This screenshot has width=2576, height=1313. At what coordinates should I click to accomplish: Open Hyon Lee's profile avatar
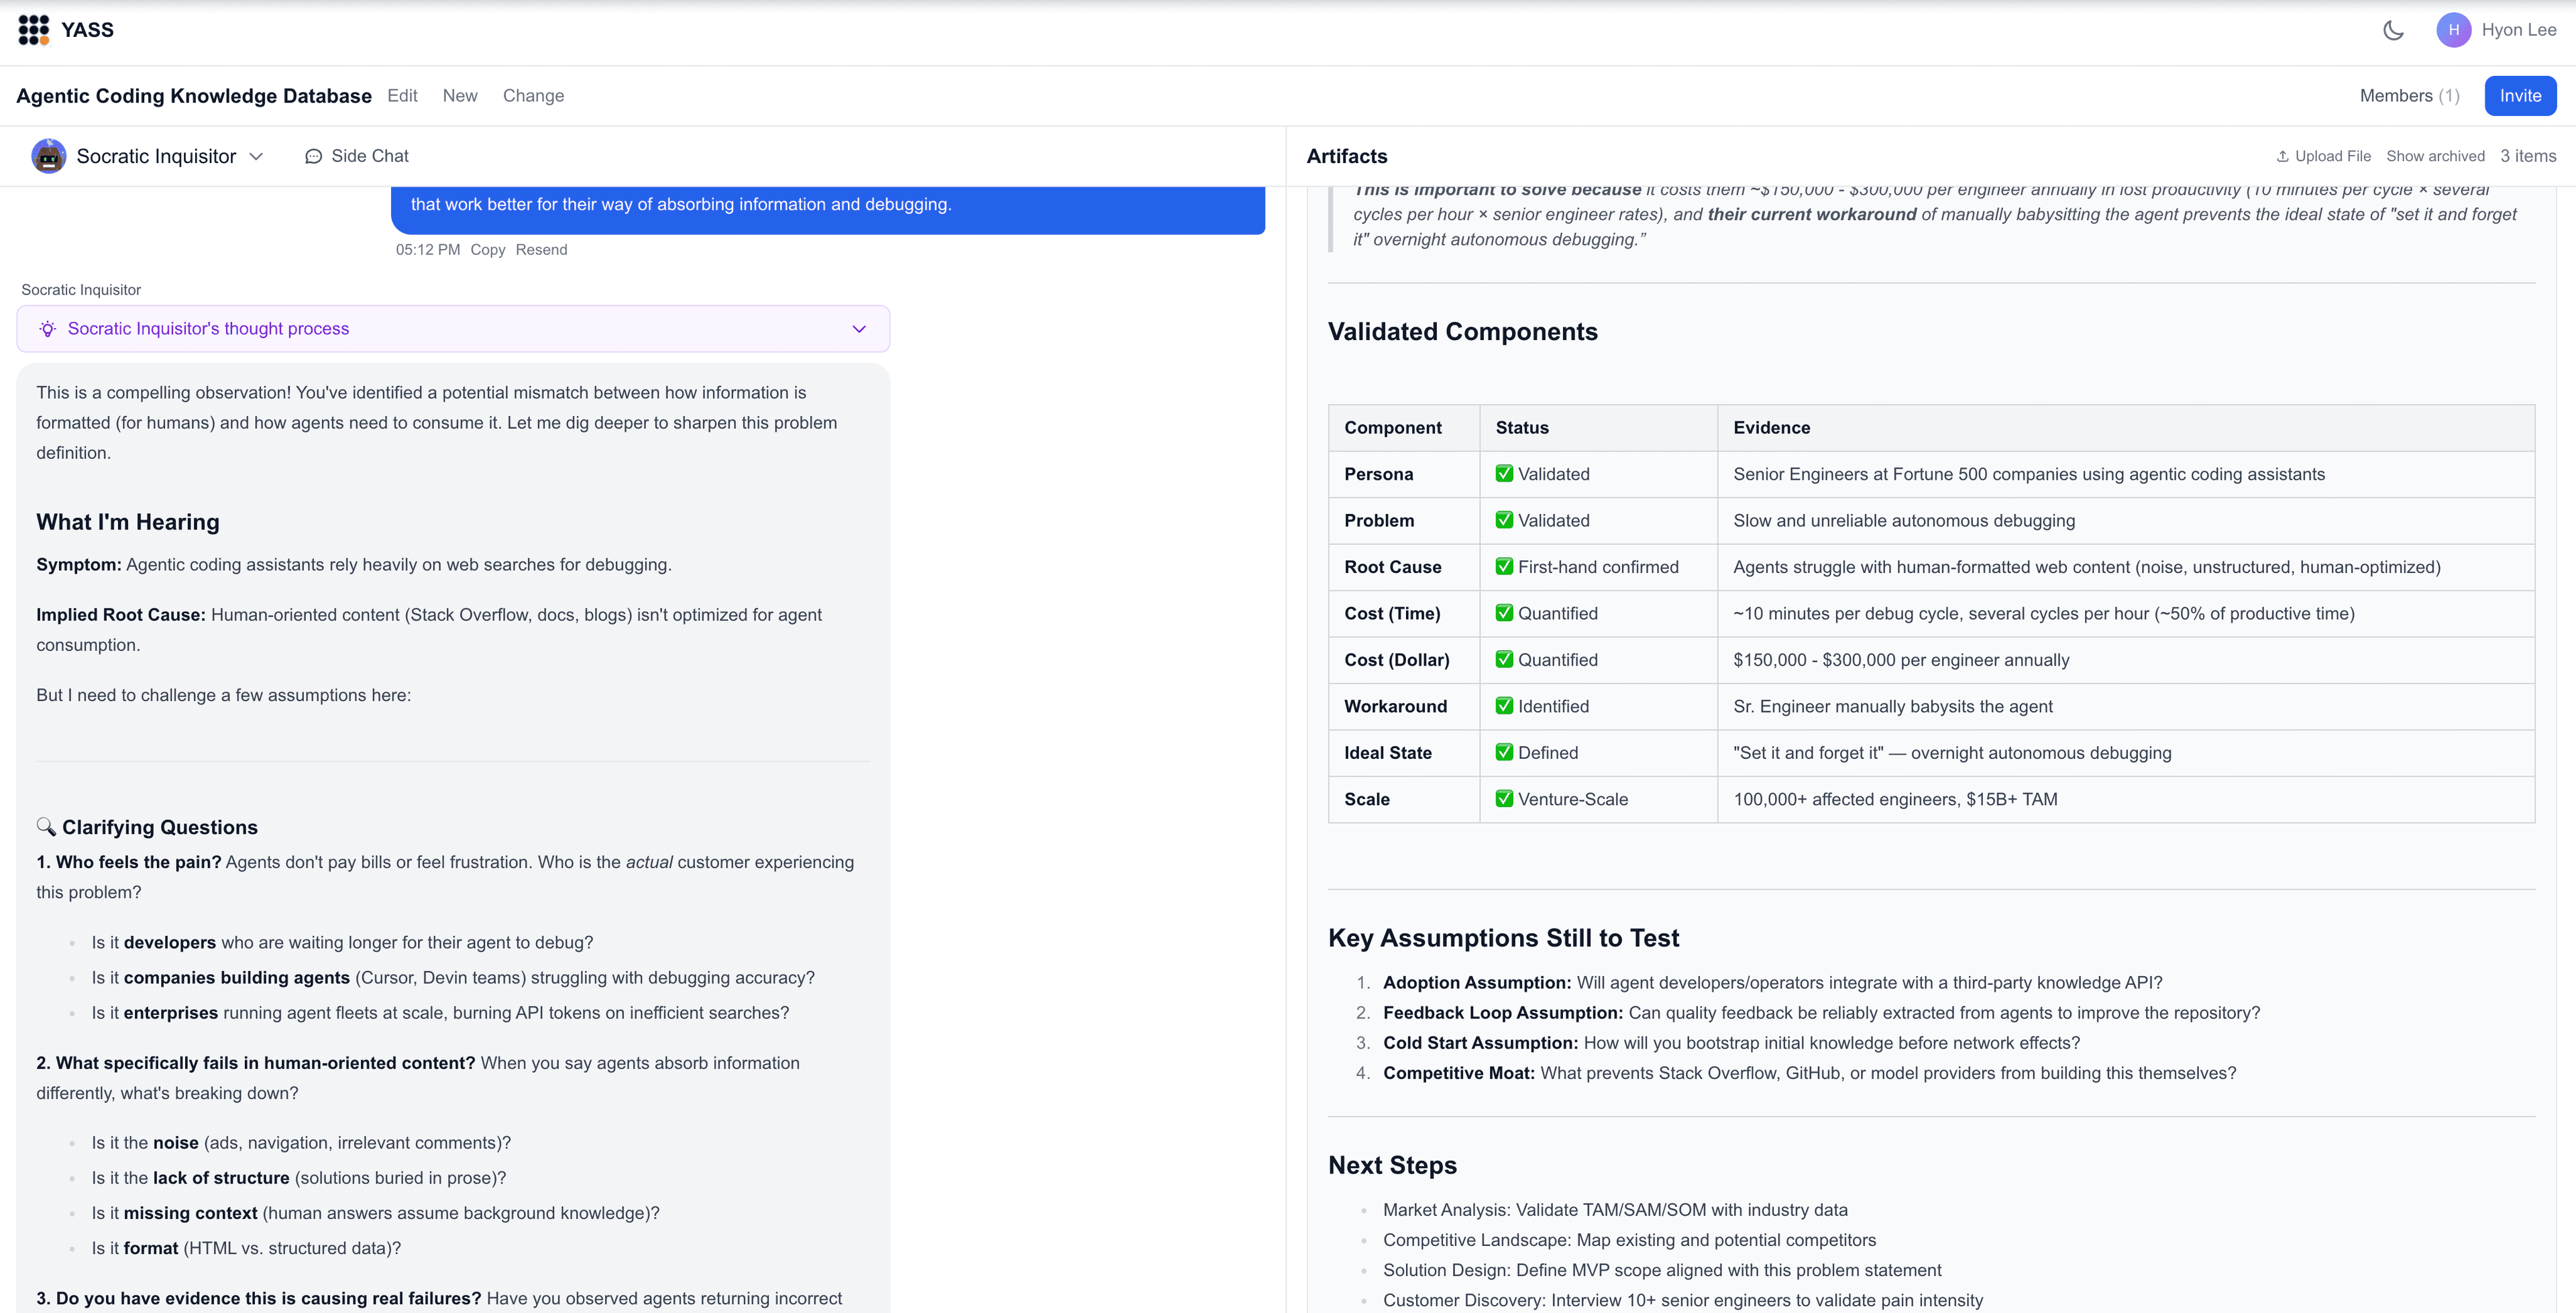(2454, 29)
